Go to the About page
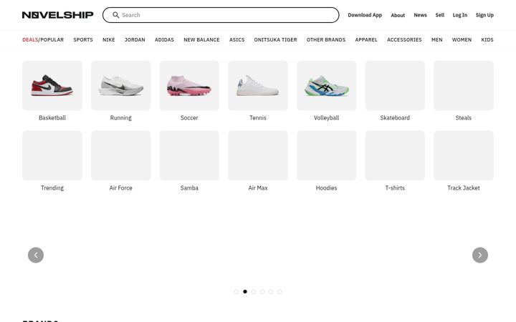 click(398, 15)
